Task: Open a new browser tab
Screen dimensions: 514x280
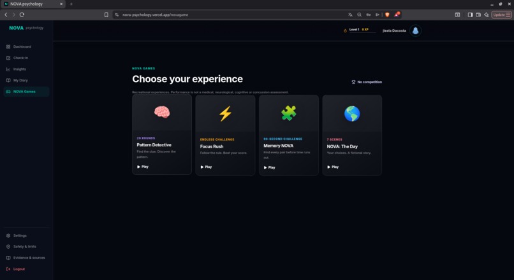Action: (x=71, y=4)
